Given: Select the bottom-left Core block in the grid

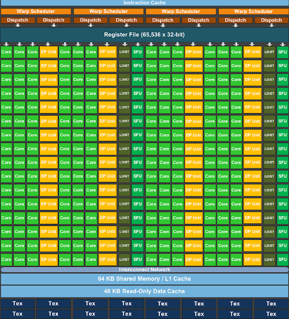Looking at the screenshot, I should [x=7, y=259].
